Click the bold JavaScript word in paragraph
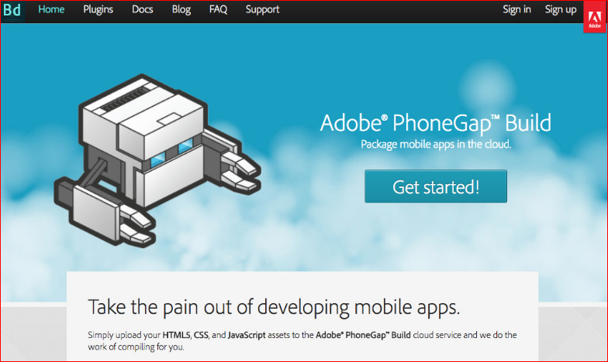 tap(247, 335)
